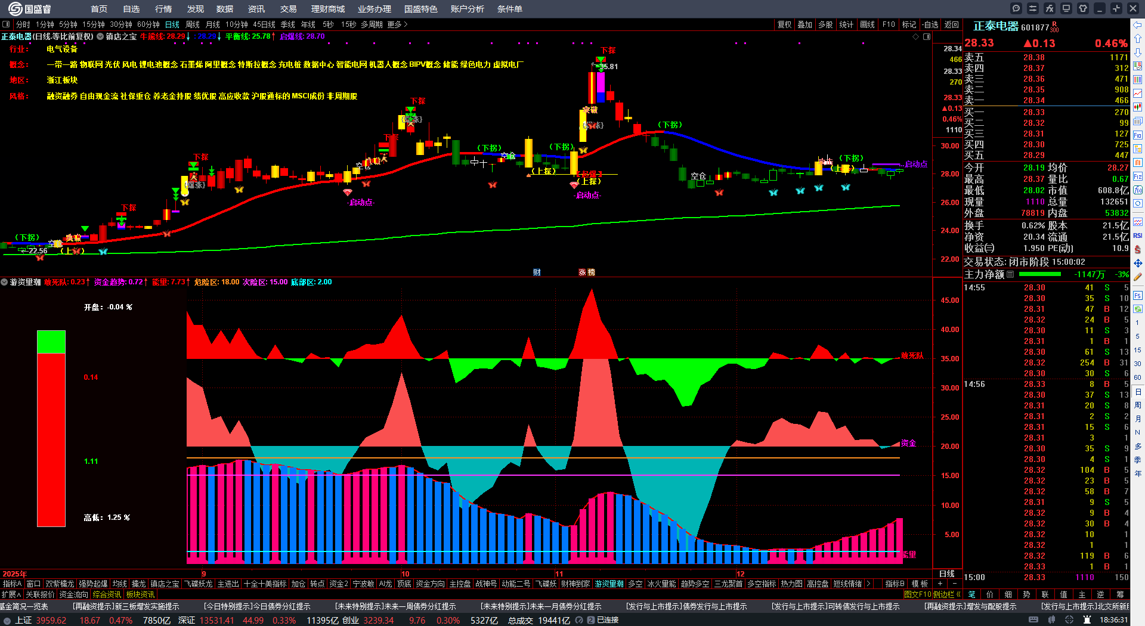Click the keyboard icon in status bar

point(1033,620)
